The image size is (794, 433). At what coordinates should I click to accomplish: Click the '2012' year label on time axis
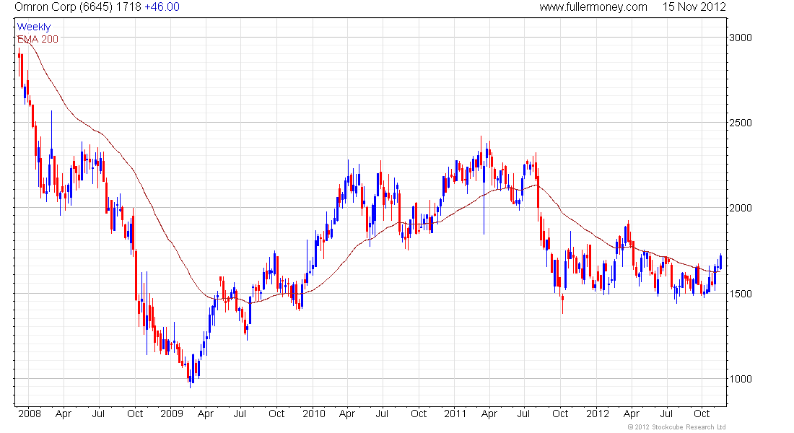(x=598, y=414)
